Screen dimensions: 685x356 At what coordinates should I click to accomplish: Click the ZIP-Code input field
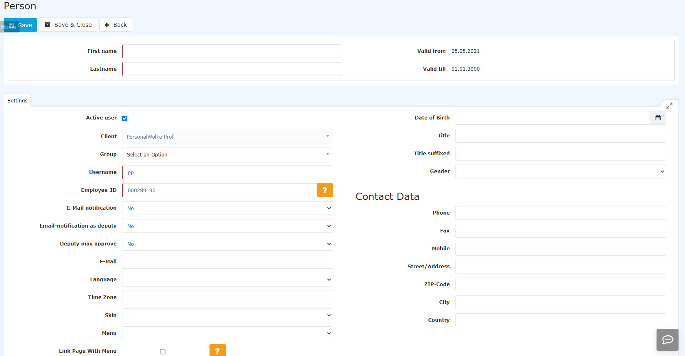click(561, 284)
